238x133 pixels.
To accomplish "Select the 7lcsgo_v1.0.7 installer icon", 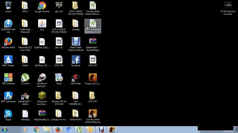I will (x=93, y=79).
